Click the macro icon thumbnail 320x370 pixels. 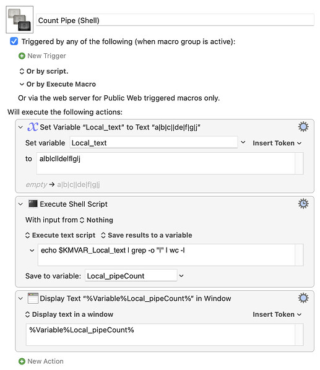click(20, 20)
